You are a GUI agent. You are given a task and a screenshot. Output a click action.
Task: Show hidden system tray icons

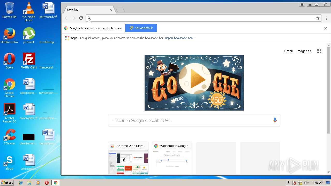288,183
